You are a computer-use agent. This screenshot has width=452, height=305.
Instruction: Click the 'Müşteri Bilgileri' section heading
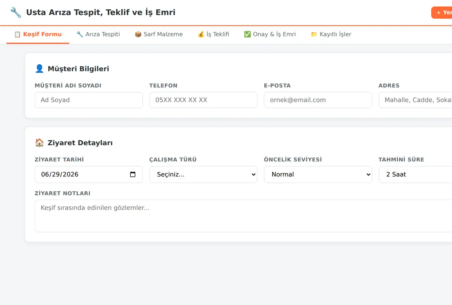[78, 69]
